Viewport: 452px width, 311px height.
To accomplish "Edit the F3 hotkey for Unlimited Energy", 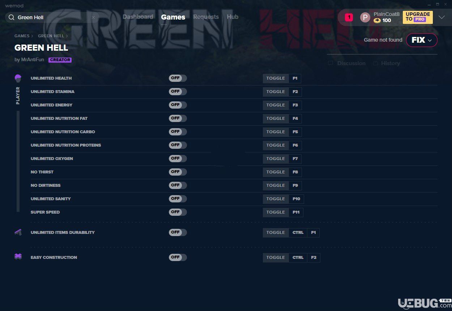I will (295, 105).
